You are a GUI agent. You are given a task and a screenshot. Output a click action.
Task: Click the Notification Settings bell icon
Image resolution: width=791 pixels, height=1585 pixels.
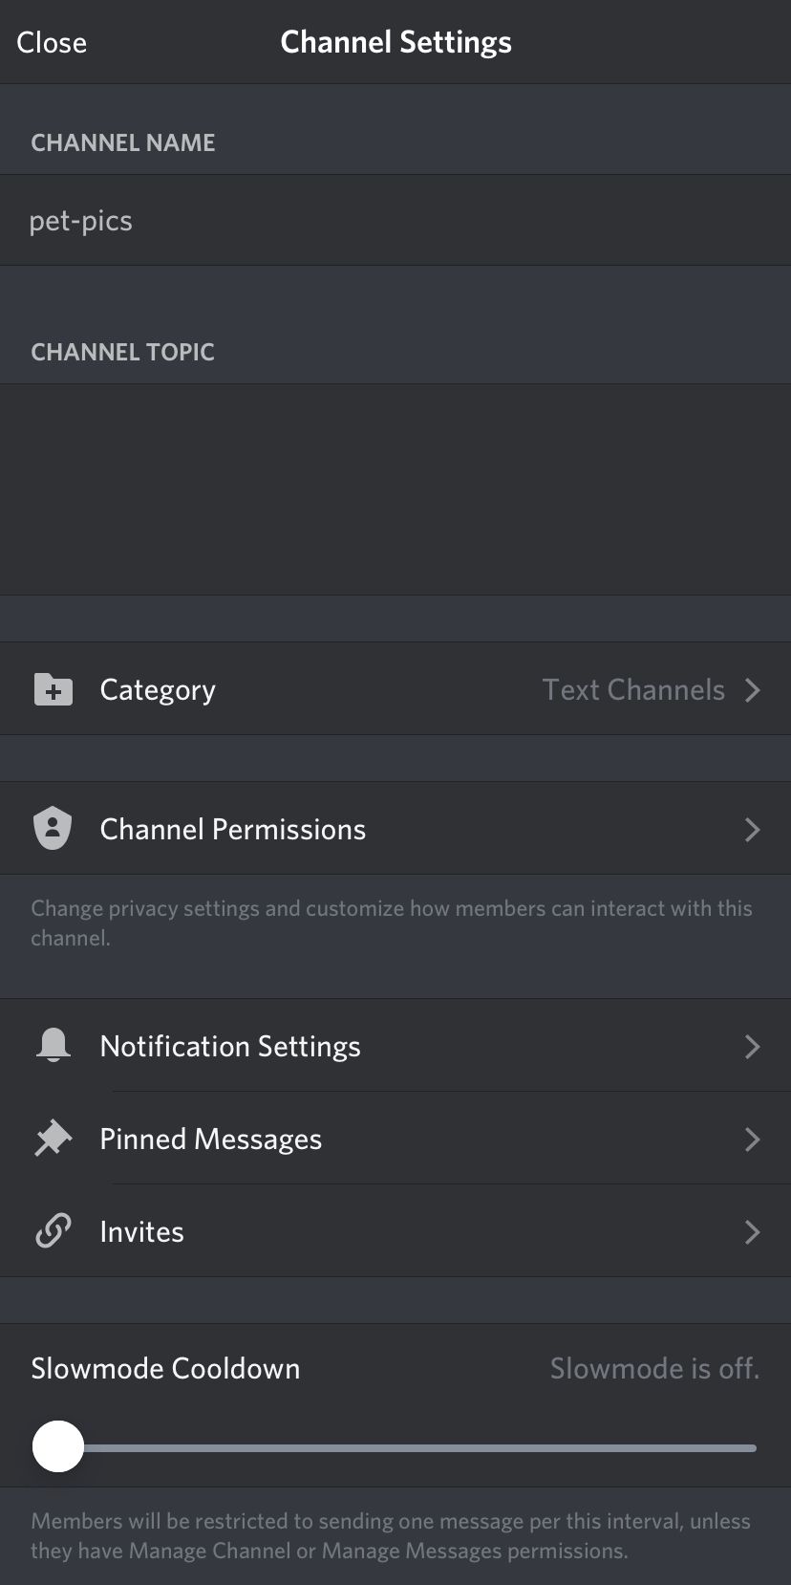coord(53,1045)
